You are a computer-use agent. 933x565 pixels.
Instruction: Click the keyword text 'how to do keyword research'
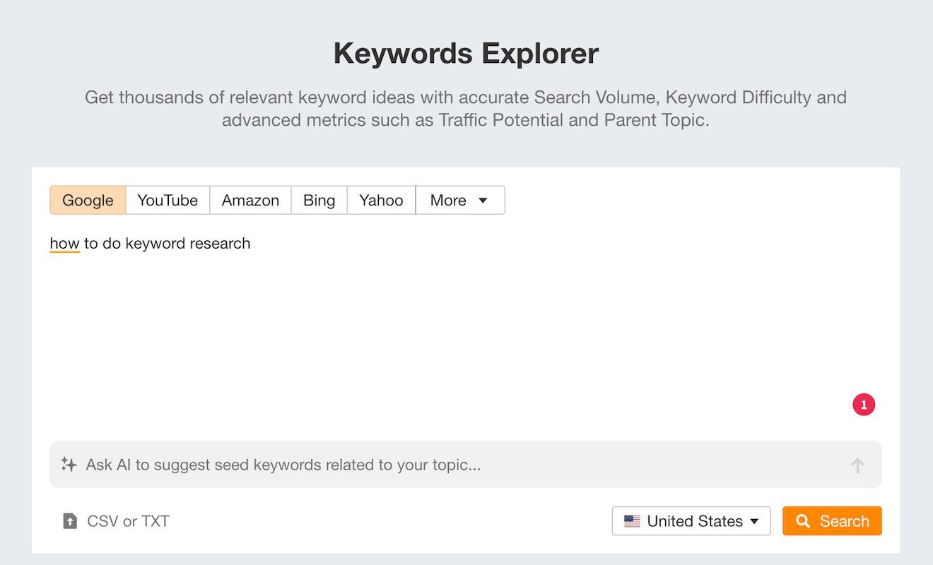pos(150,243)
